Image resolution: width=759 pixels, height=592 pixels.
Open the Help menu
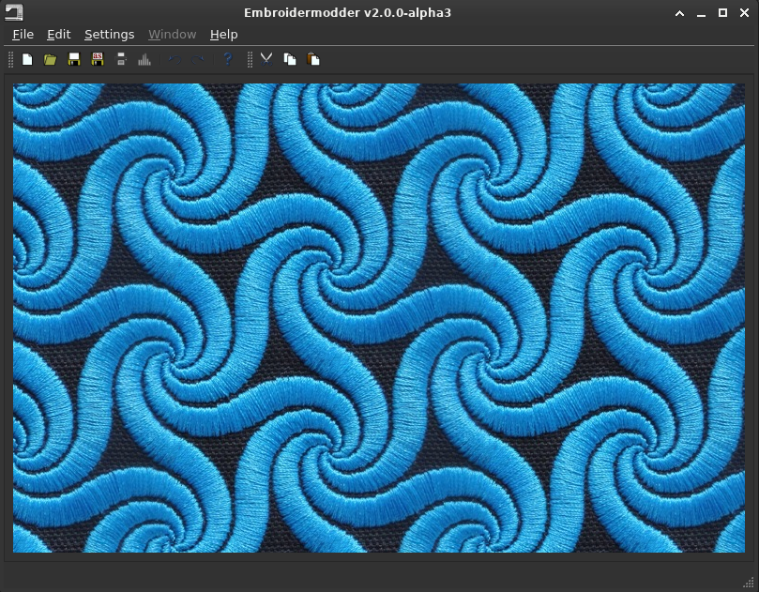tap(223, 35)
